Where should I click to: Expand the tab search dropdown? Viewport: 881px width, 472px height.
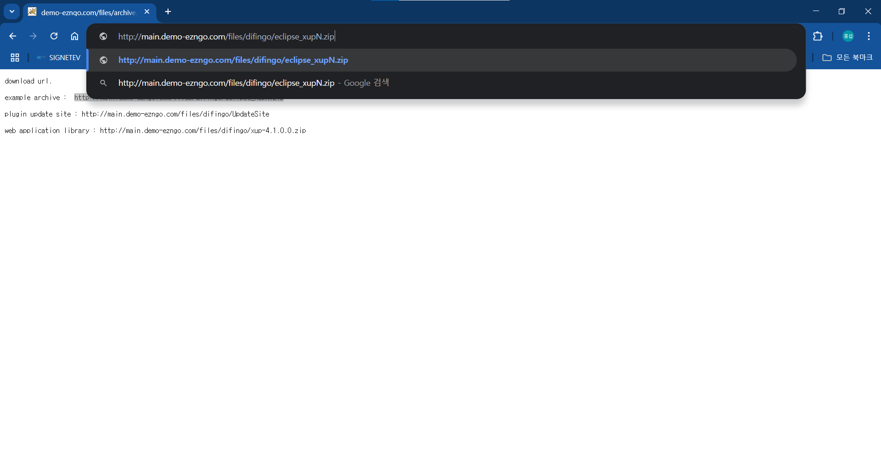12,11
